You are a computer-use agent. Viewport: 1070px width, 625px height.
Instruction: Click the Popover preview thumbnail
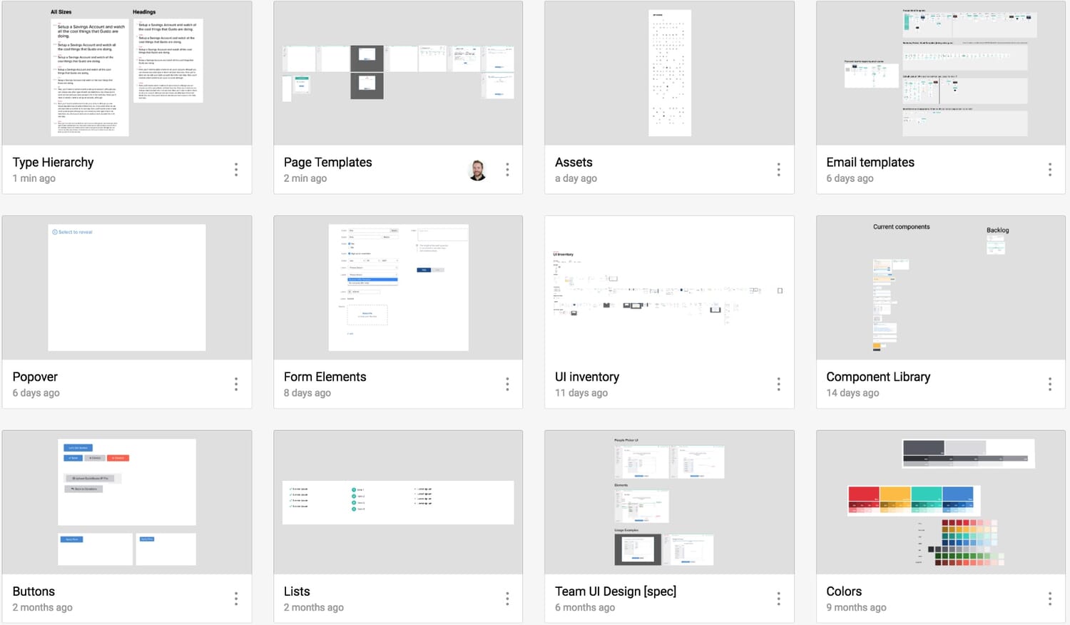[x=127, y=287]
